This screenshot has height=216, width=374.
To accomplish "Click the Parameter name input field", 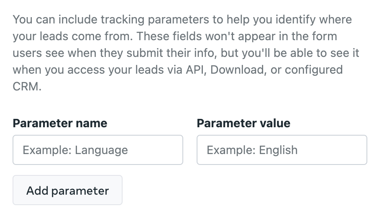I will coord(98,150).
